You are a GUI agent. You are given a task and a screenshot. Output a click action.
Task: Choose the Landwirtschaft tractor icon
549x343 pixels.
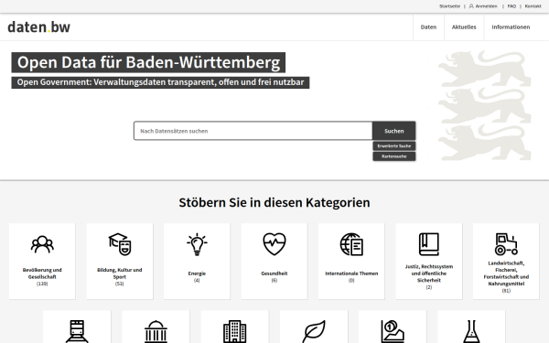[506, 244]
